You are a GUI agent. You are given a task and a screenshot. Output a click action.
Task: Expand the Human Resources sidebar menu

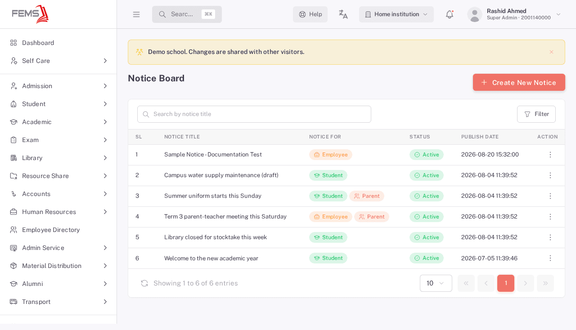58,212
